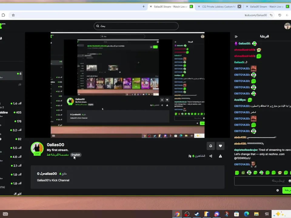This screenshot has width=291, height=218.
Task: Follow 0alias00 with the heart button
Action: click(220, 146)
